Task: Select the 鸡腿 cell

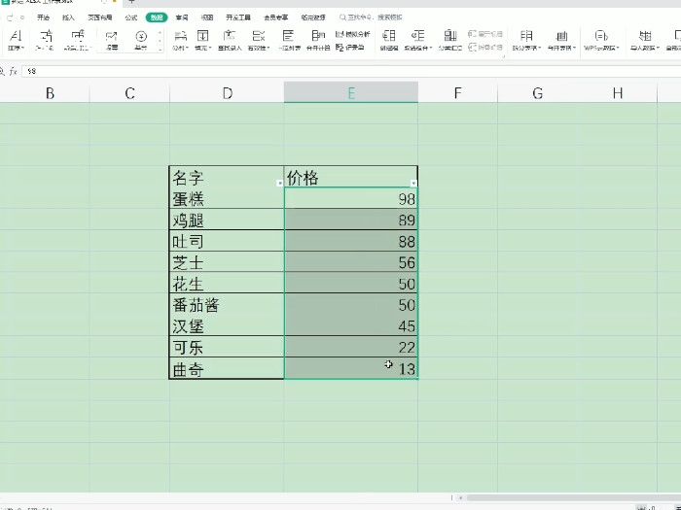Action: (x=227, y=220)
